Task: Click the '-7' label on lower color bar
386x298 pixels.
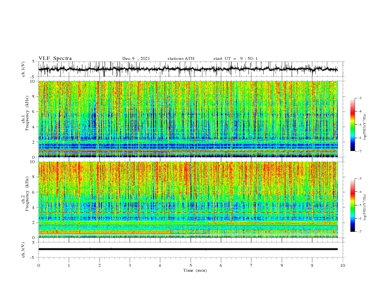Action: point(360,232)
